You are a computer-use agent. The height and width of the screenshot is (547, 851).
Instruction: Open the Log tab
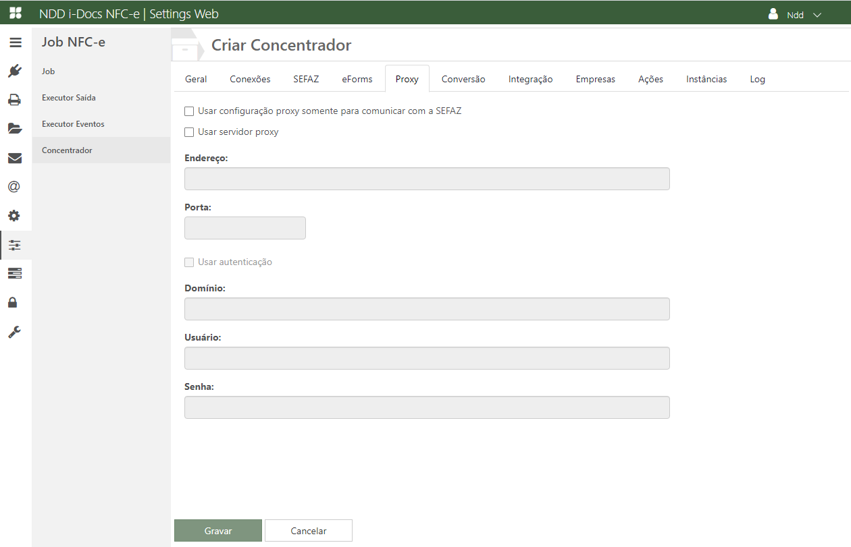tap(758, 79)
